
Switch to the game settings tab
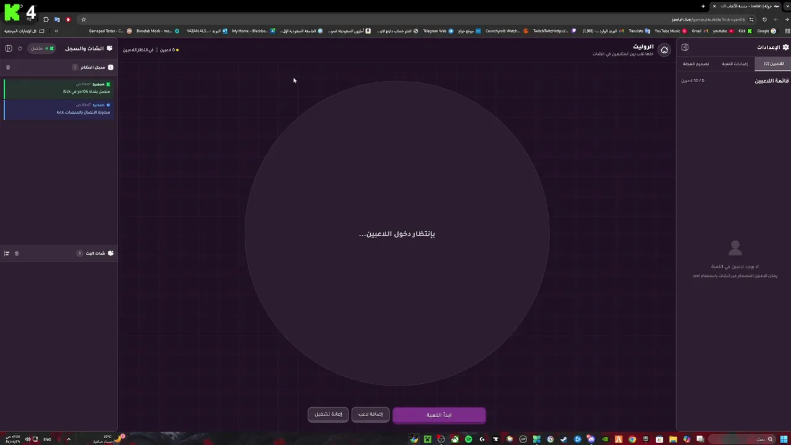coord(735,64)
